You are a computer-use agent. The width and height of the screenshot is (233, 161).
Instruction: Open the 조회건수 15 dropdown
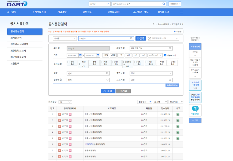coord(65,102)
